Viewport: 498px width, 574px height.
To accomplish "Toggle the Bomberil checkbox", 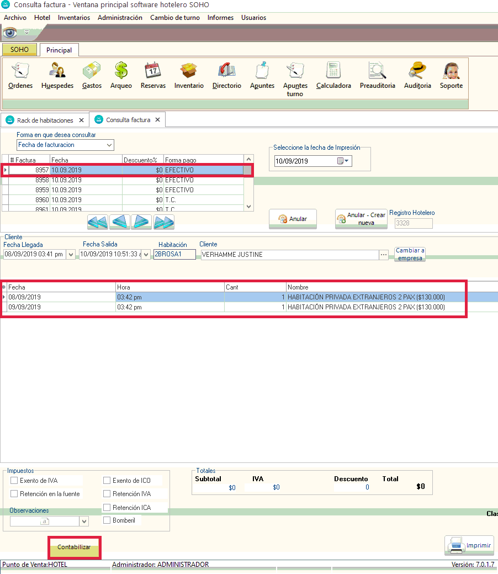I will coord(107,520).
